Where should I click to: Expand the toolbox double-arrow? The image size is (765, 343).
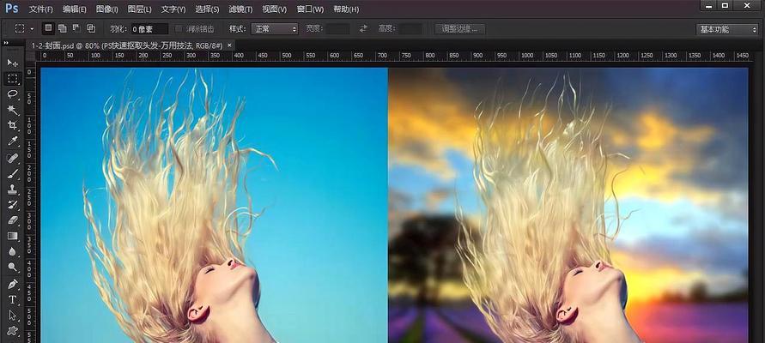[6, 44]
